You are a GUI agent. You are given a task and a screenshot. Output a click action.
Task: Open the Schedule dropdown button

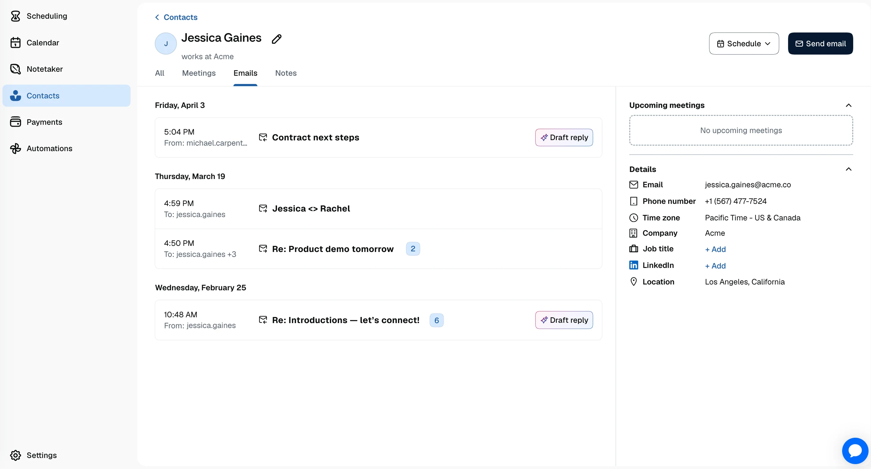point(744,44)
